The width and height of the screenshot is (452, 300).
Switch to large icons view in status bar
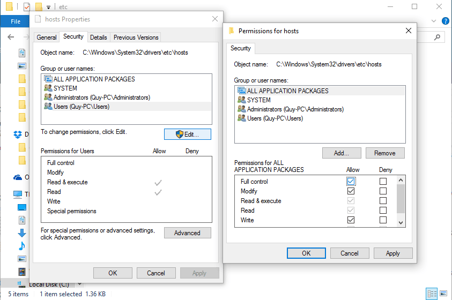[443, 294]
